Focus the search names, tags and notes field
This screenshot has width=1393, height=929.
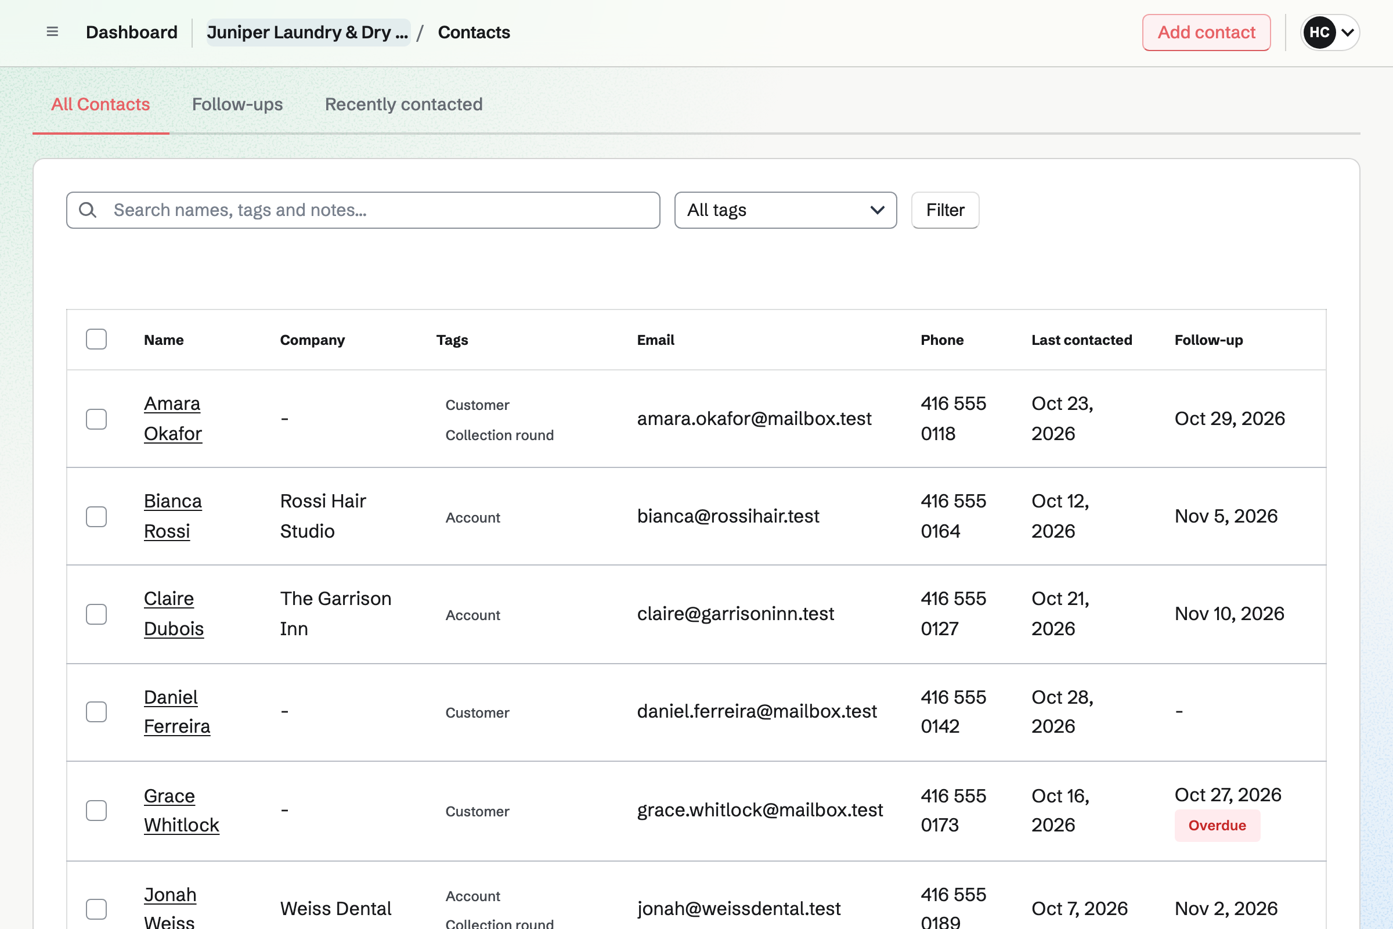click(x=363, y=210)
